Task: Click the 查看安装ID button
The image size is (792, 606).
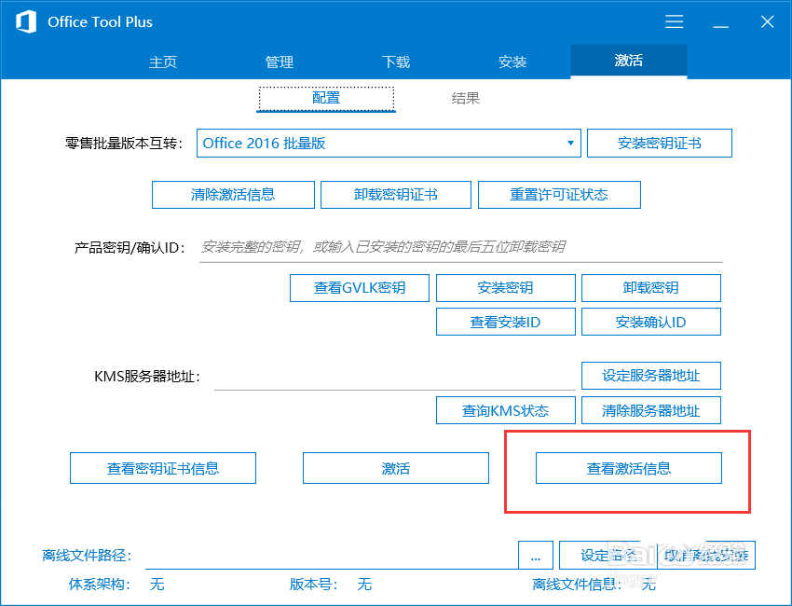Action: (x=505, y=322)
